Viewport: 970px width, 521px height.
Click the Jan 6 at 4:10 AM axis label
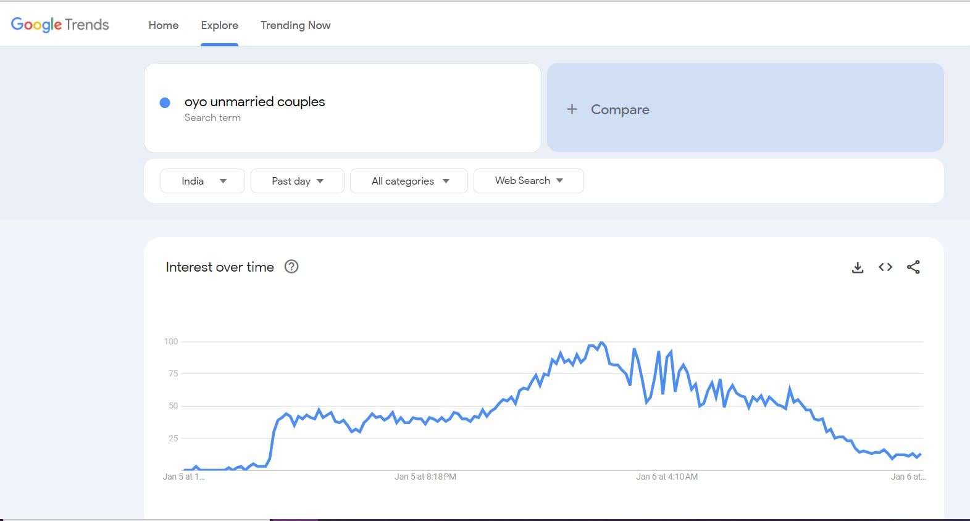point(667,477)
